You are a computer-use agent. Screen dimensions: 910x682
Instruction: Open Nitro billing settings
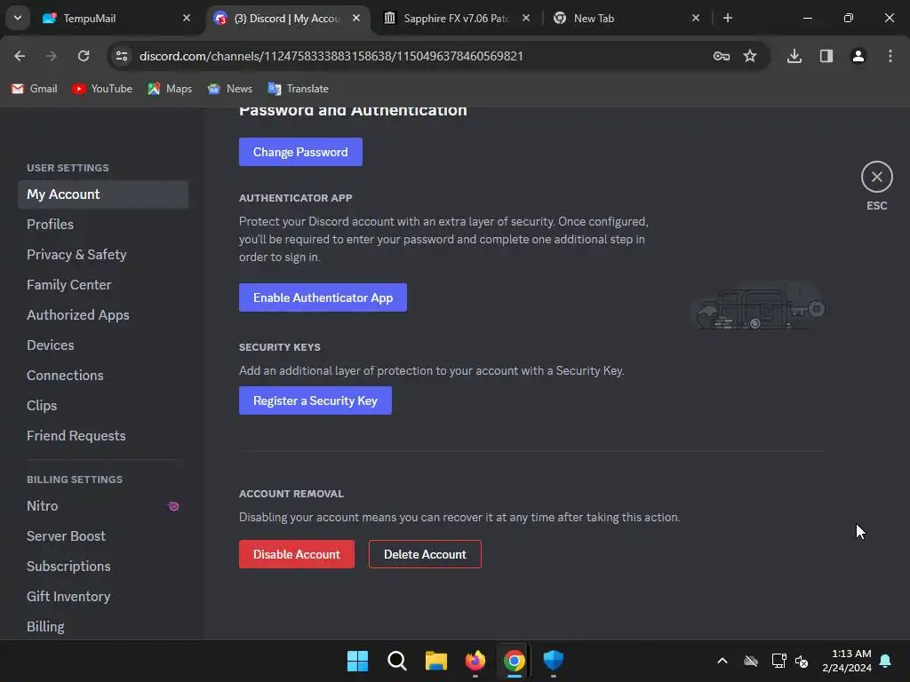click(103, 505)
